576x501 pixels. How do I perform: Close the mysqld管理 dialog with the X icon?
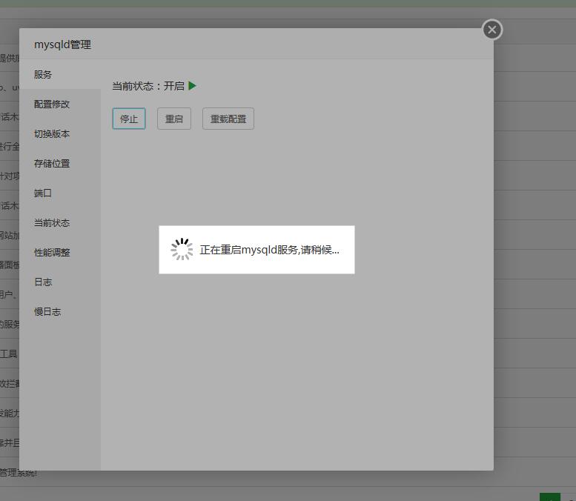[491, 30]
